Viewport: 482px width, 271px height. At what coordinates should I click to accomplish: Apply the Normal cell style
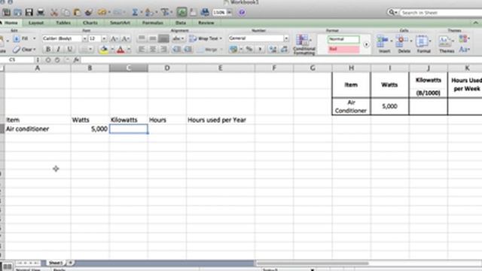(x=343, y=39)
